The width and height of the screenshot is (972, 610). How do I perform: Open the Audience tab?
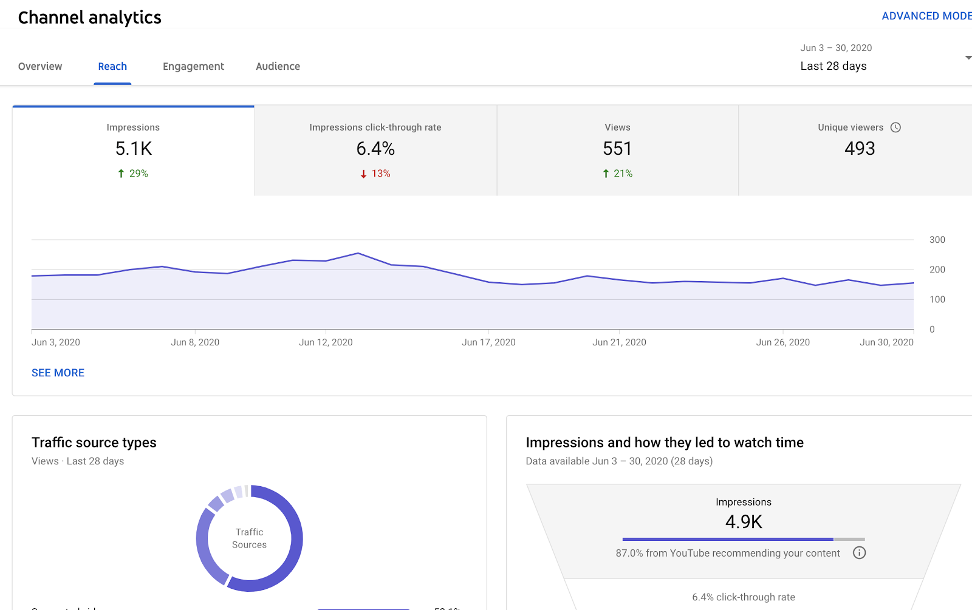[278, 66]
